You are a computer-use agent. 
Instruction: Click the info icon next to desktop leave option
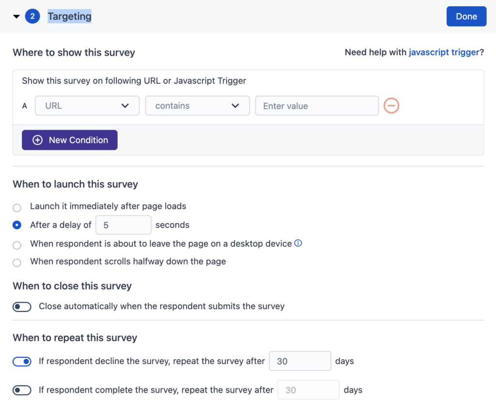(298, 243)
